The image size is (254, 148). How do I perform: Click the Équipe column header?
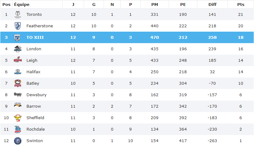[x=22, y=5]
